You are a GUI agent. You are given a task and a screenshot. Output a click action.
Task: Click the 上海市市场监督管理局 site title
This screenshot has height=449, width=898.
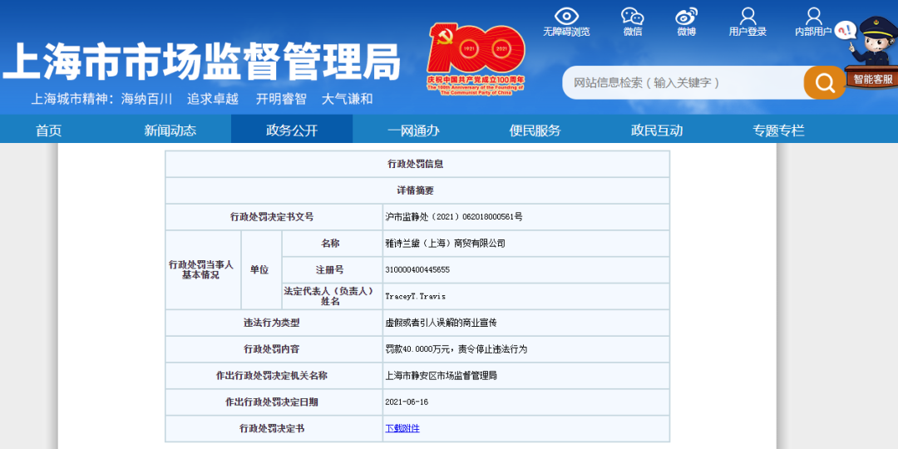[x=200, y=62]
